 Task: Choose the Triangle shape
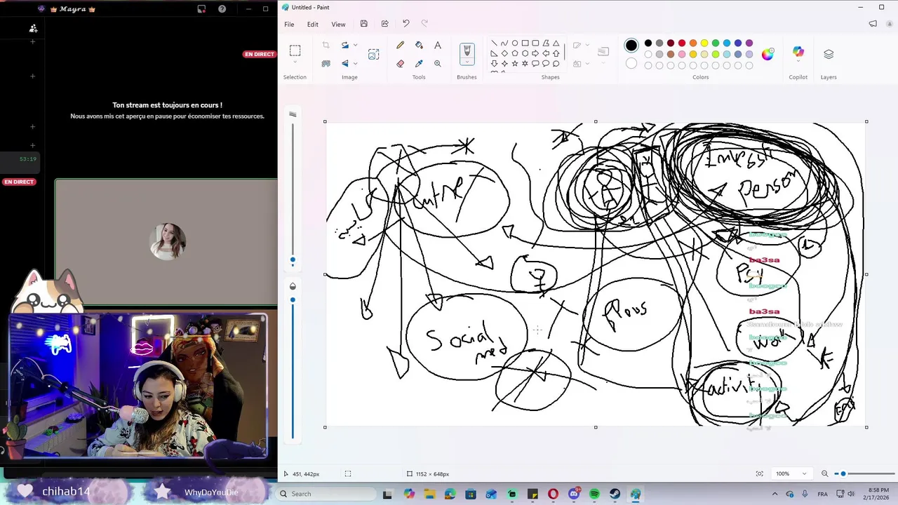tap(556, 43)
